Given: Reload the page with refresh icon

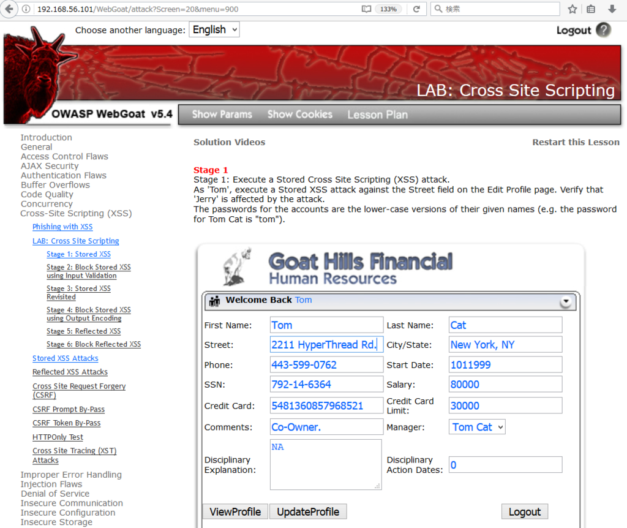Looking at the screenshot, I should click(416, 9).
